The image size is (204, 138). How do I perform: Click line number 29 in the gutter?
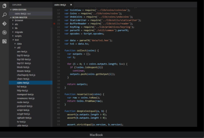pyautogui.click(x=58, y=51)
